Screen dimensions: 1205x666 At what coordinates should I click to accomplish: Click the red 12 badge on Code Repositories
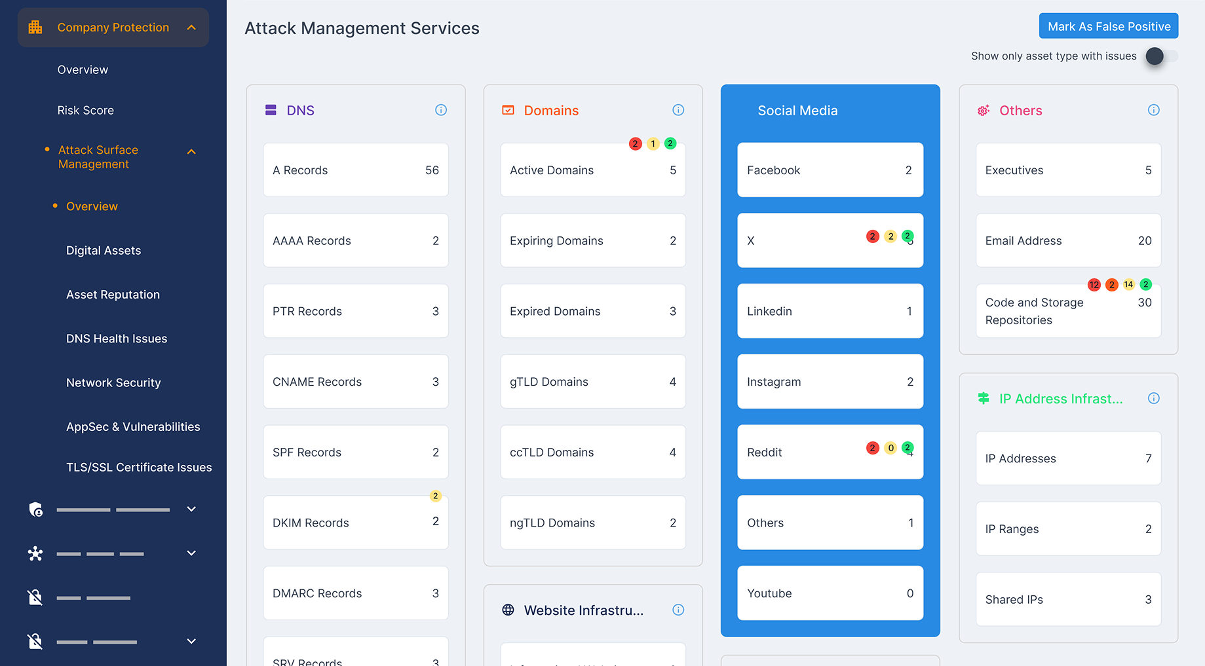1094,284
